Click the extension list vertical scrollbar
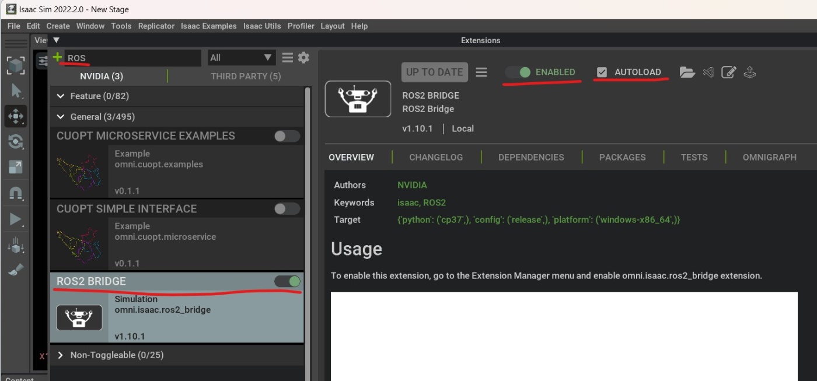The width and height of the screenshot is (817, 381). pyautogui.click(x=308, y=233)
